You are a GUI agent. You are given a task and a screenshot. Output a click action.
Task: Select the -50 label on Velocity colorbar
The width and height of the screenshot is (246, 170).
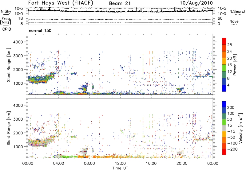tap(231, 137)
